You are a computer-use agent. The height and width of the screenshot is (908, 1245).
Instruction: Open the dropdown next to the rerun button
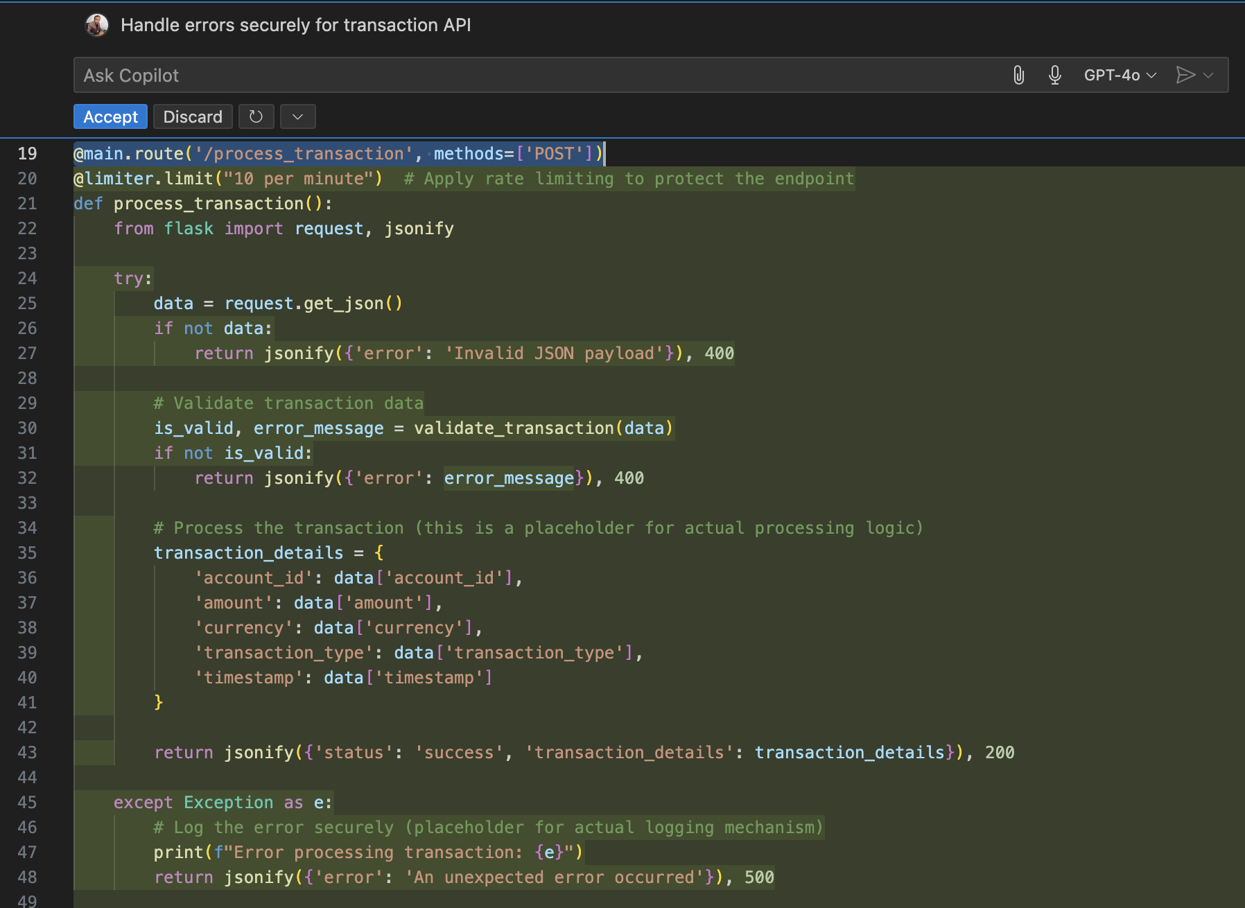click(297, 116)
